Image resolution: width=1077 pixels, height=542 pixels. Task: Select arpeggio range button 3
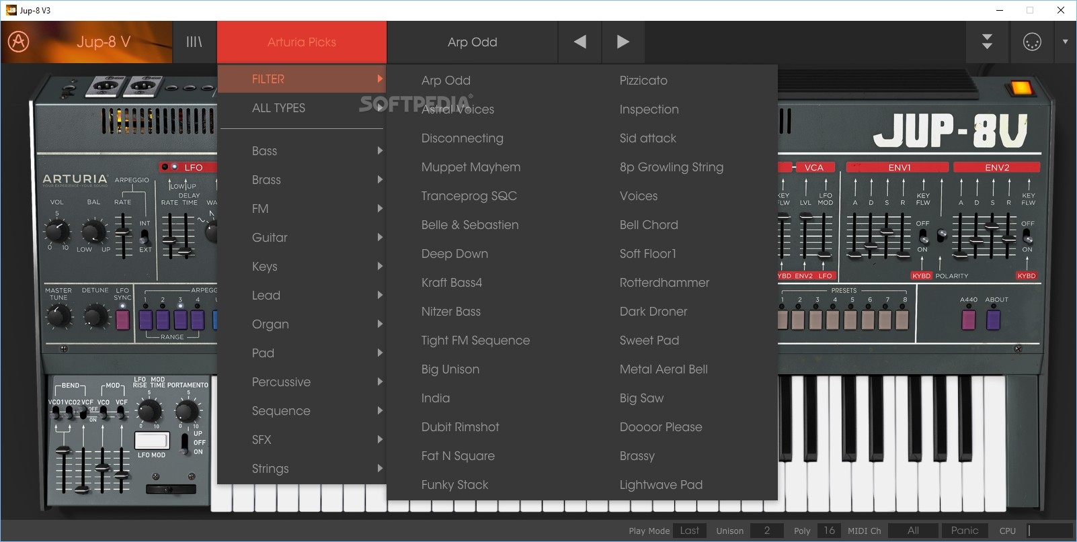180,319
